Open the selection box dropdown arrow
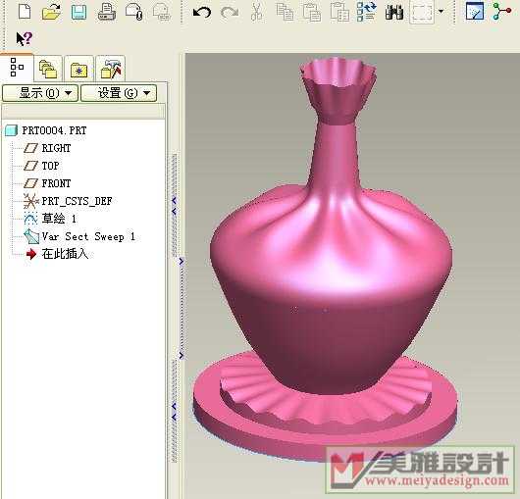Viewport: 520px width, 499px height. [x=441, y=11]
